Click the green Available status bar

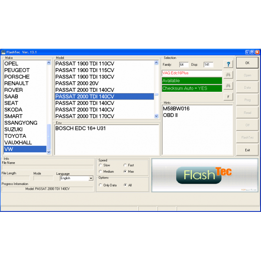point(192,81)
